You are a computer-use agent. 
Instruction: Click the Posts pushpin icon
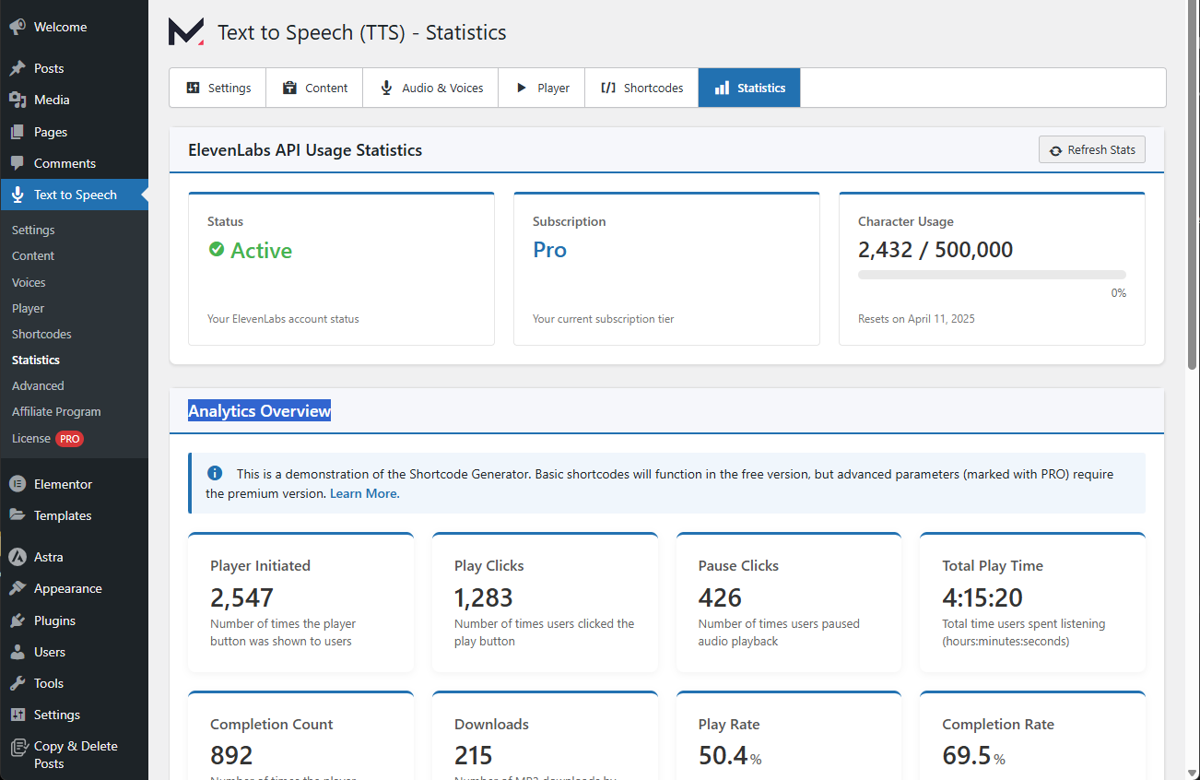(x=18, y=68)
